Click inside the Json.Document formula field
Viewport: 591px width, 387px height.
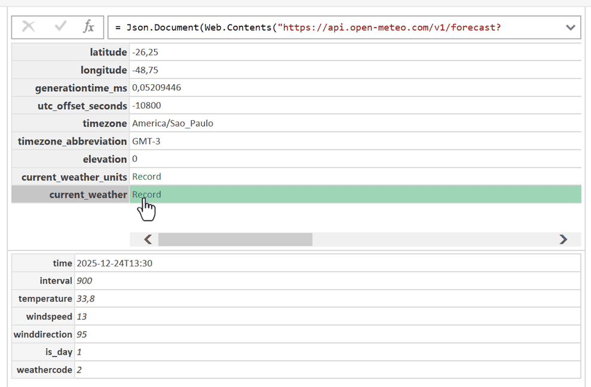pos(335,27)
